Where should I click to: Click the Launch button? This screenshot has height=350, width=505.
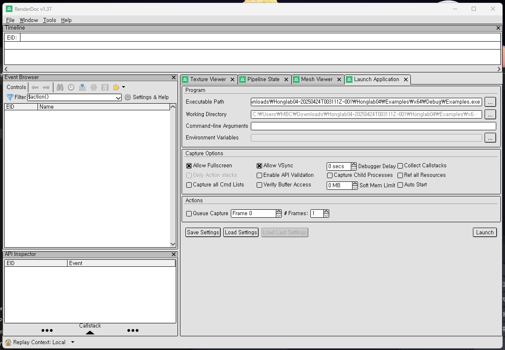click(x=485, y=232)
